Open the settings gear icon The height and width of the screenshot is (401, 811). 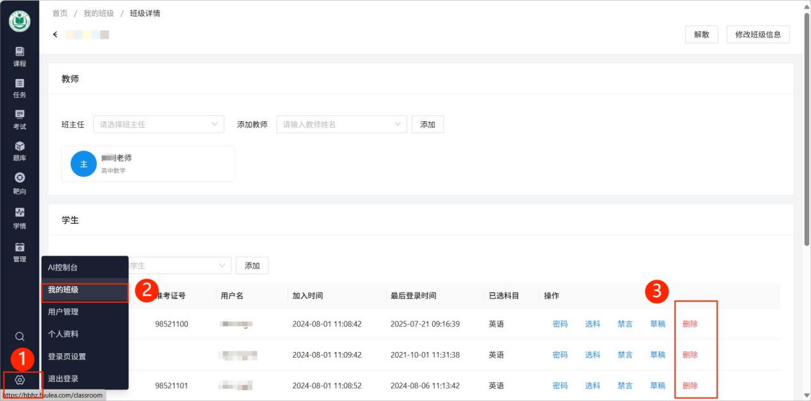click(20, 381)
